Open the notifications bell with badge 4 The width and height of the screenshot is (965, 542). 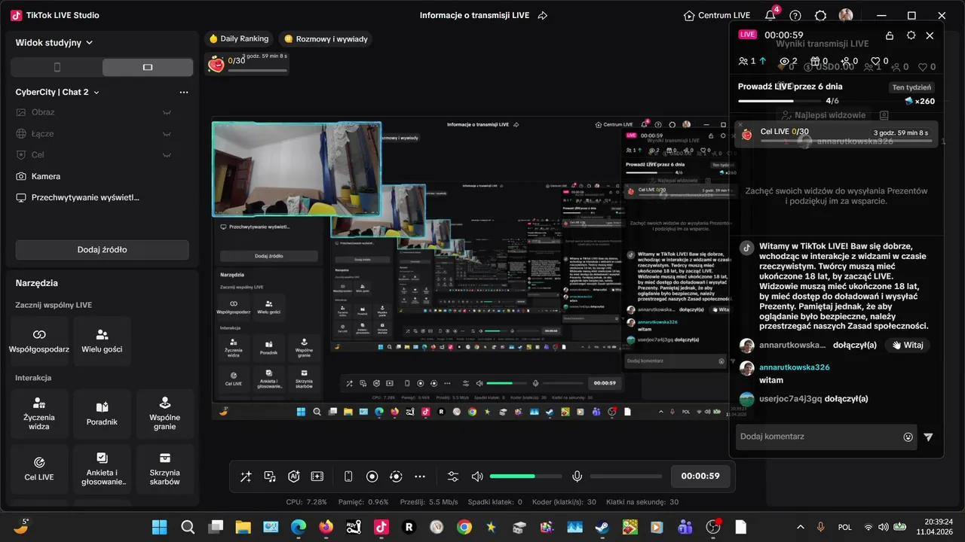coord(770,15)
